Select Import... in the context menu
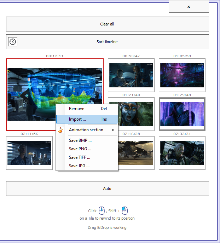 [87, 119]
